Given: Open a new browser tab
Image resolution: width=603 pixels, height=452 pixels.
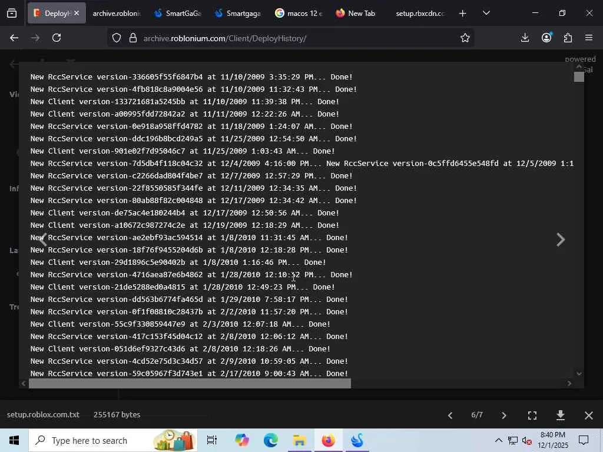Looking at the screenshot, I should (463, 14).
